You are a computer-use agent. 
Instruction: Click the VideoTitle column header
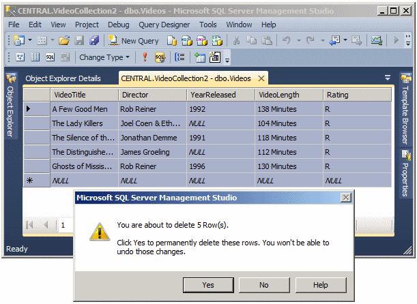pos(84,95)
